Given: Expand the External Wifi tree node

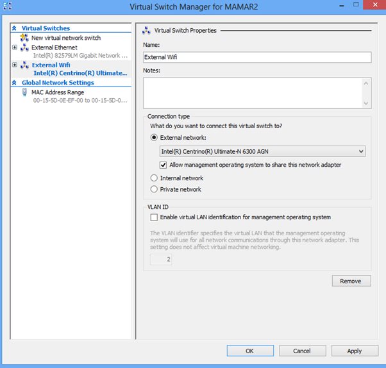Looking at the screenshot, I should click(x=15, y=65).
